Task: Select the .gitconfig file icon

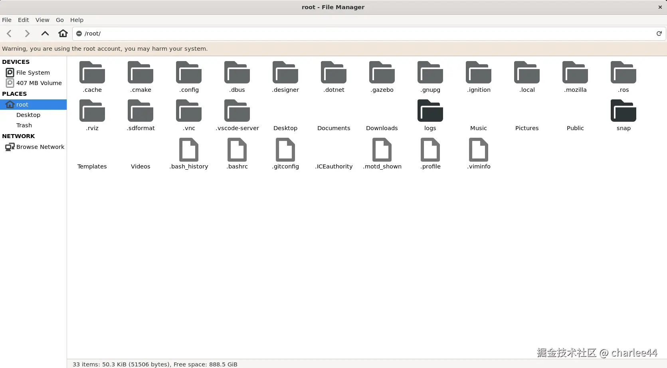Action: pos(285,149)
